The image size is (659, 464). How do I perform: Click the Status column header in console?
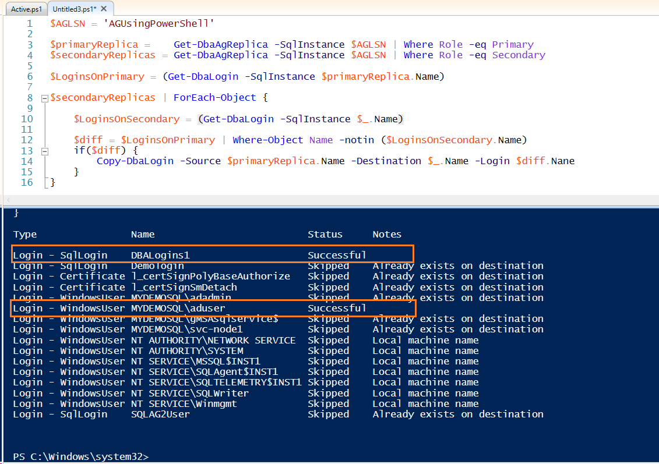pos(325,234)
